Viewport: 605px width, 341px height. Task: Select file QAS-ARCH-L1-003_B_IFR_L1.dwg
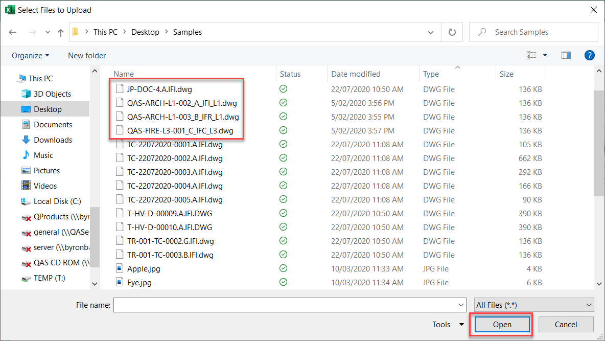coord(183,117)
